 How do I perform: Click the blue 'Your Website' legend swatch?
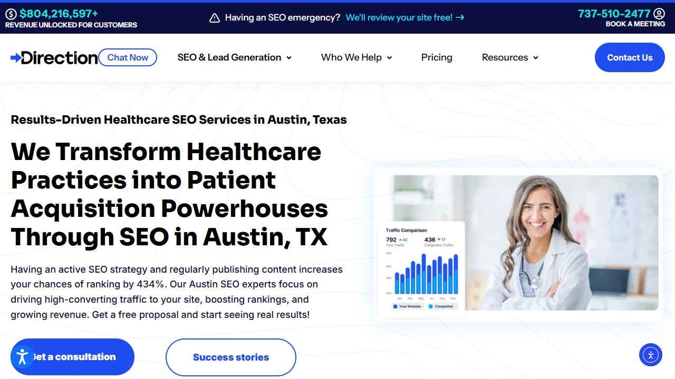point(396,306)
